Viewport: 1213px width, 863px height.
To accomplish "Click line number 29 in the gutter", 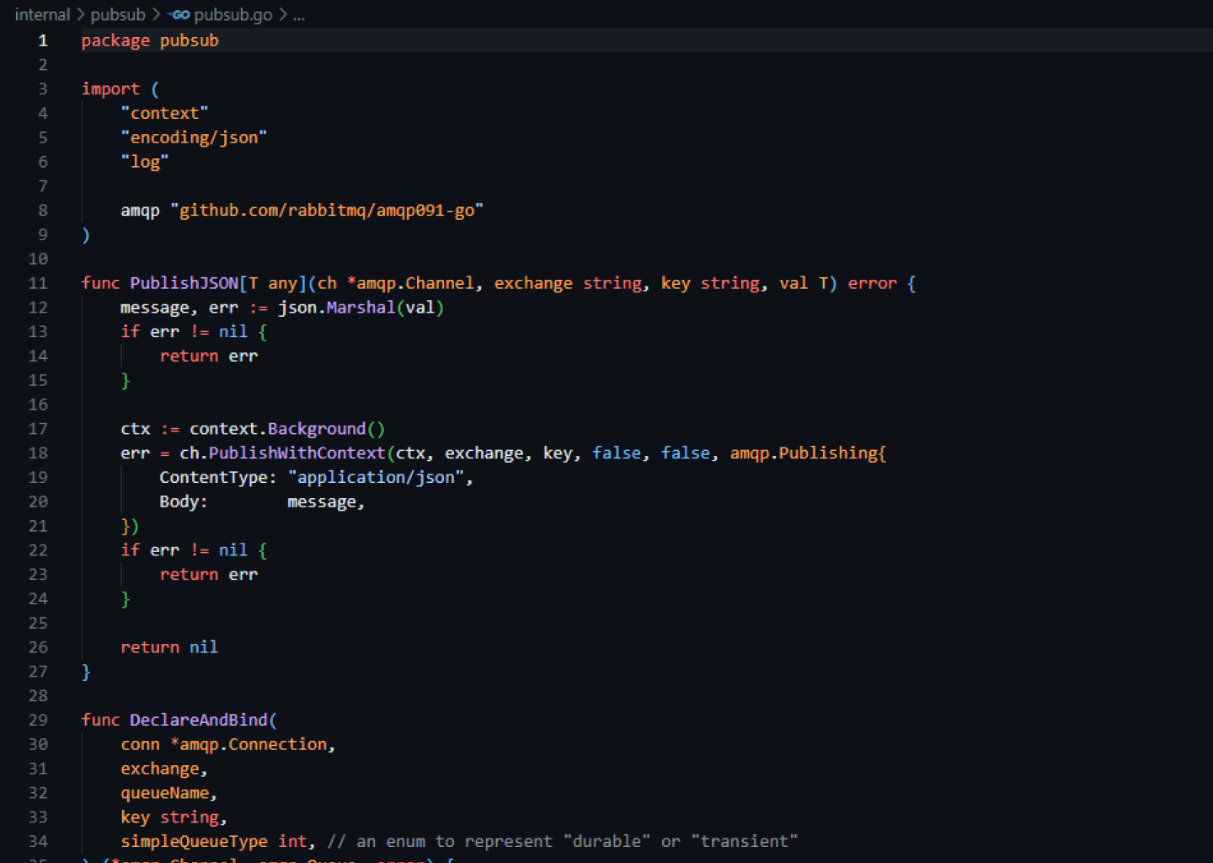I will click(38, 721).
